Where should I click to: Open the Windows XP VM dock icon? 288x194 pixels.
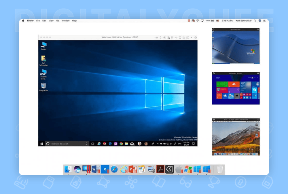coord(188,169)
